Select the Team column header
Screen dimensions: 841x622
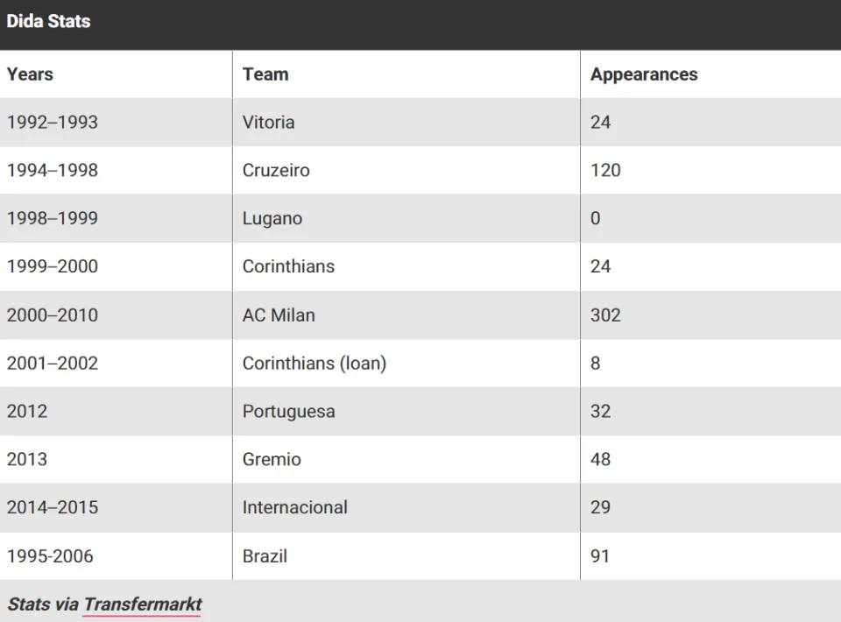pyautogui.click(x=265, y=74)
